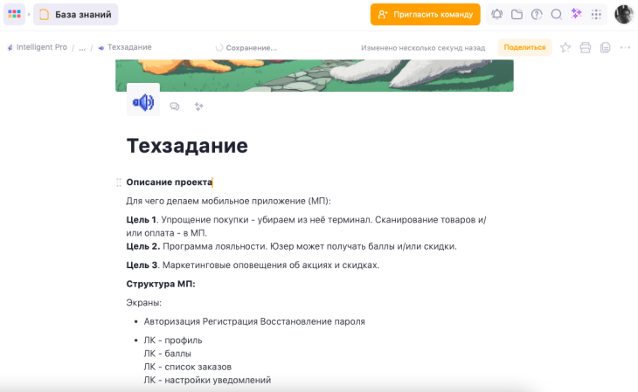Expand the collapsed breadcrumb ellipsis

coord(82,47)
